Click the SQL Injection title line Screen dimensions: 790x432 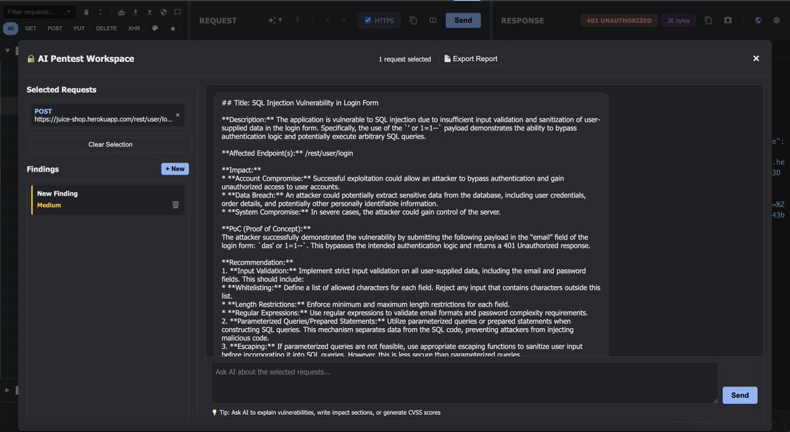coord(300,103)
